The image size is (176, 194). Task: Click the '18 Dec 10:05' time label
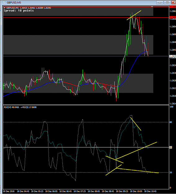(136, 191)
